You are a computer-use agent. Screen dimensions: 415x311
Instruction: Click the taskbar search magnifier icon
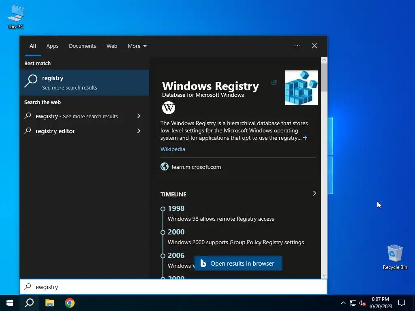pyautogui.click(x=29, y=303)
